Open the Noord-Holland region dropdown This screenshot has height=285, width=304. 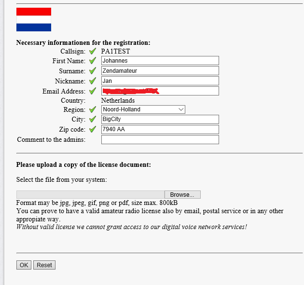pos(143,109)
